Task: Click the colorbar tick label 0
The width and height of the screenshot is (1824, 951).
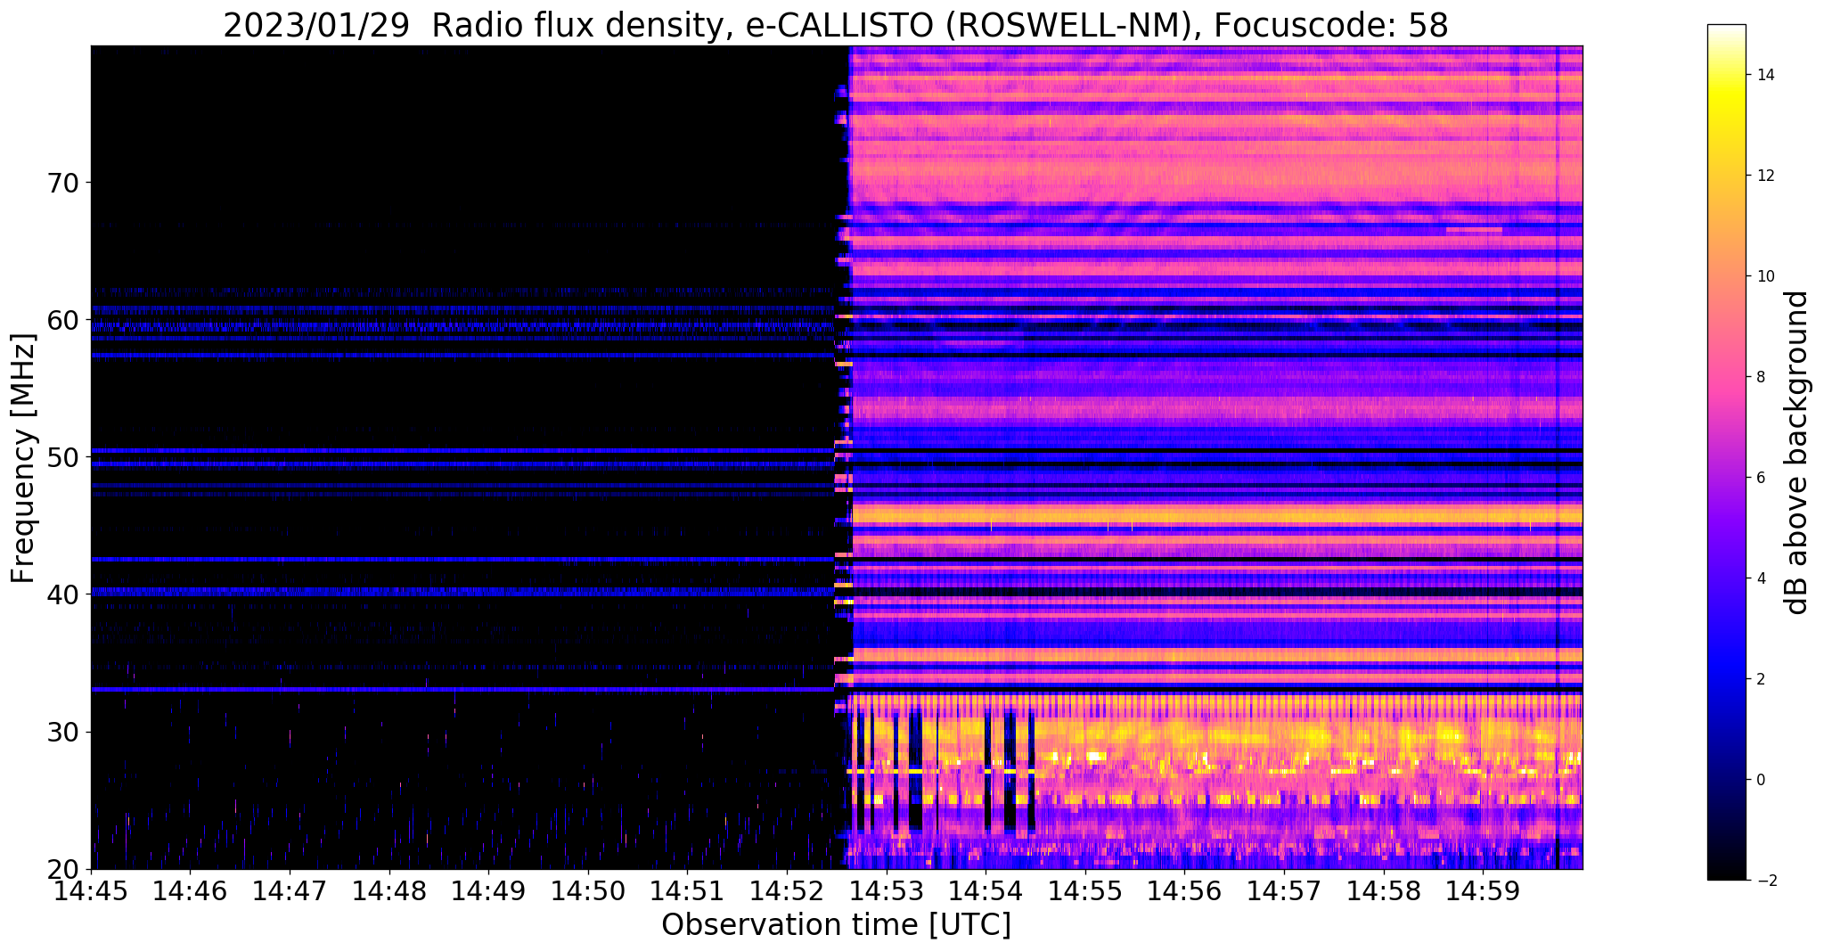Action: point(1759,780)
